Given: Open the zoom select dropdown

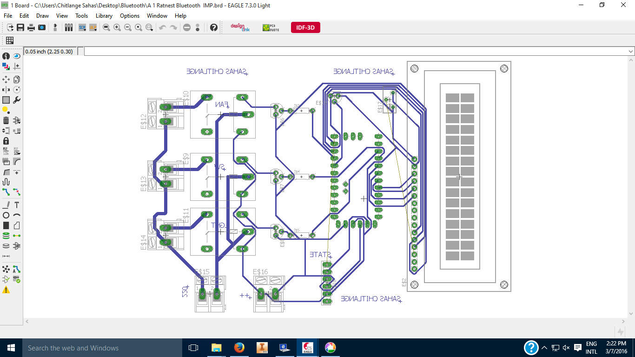Looking at the screenshot, I should tap(150, 27).
